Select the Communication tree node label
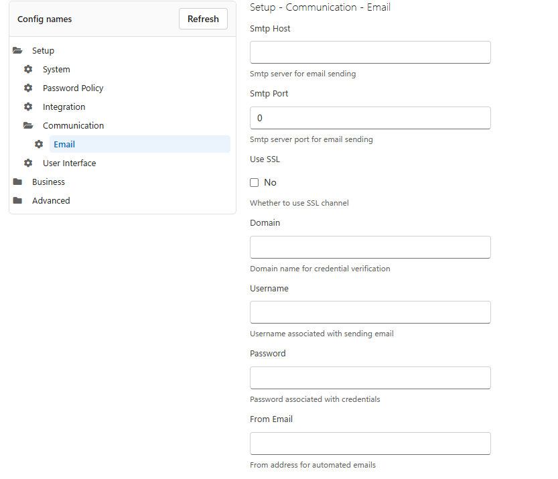This screenshot has height=479, width=558. 73,126
